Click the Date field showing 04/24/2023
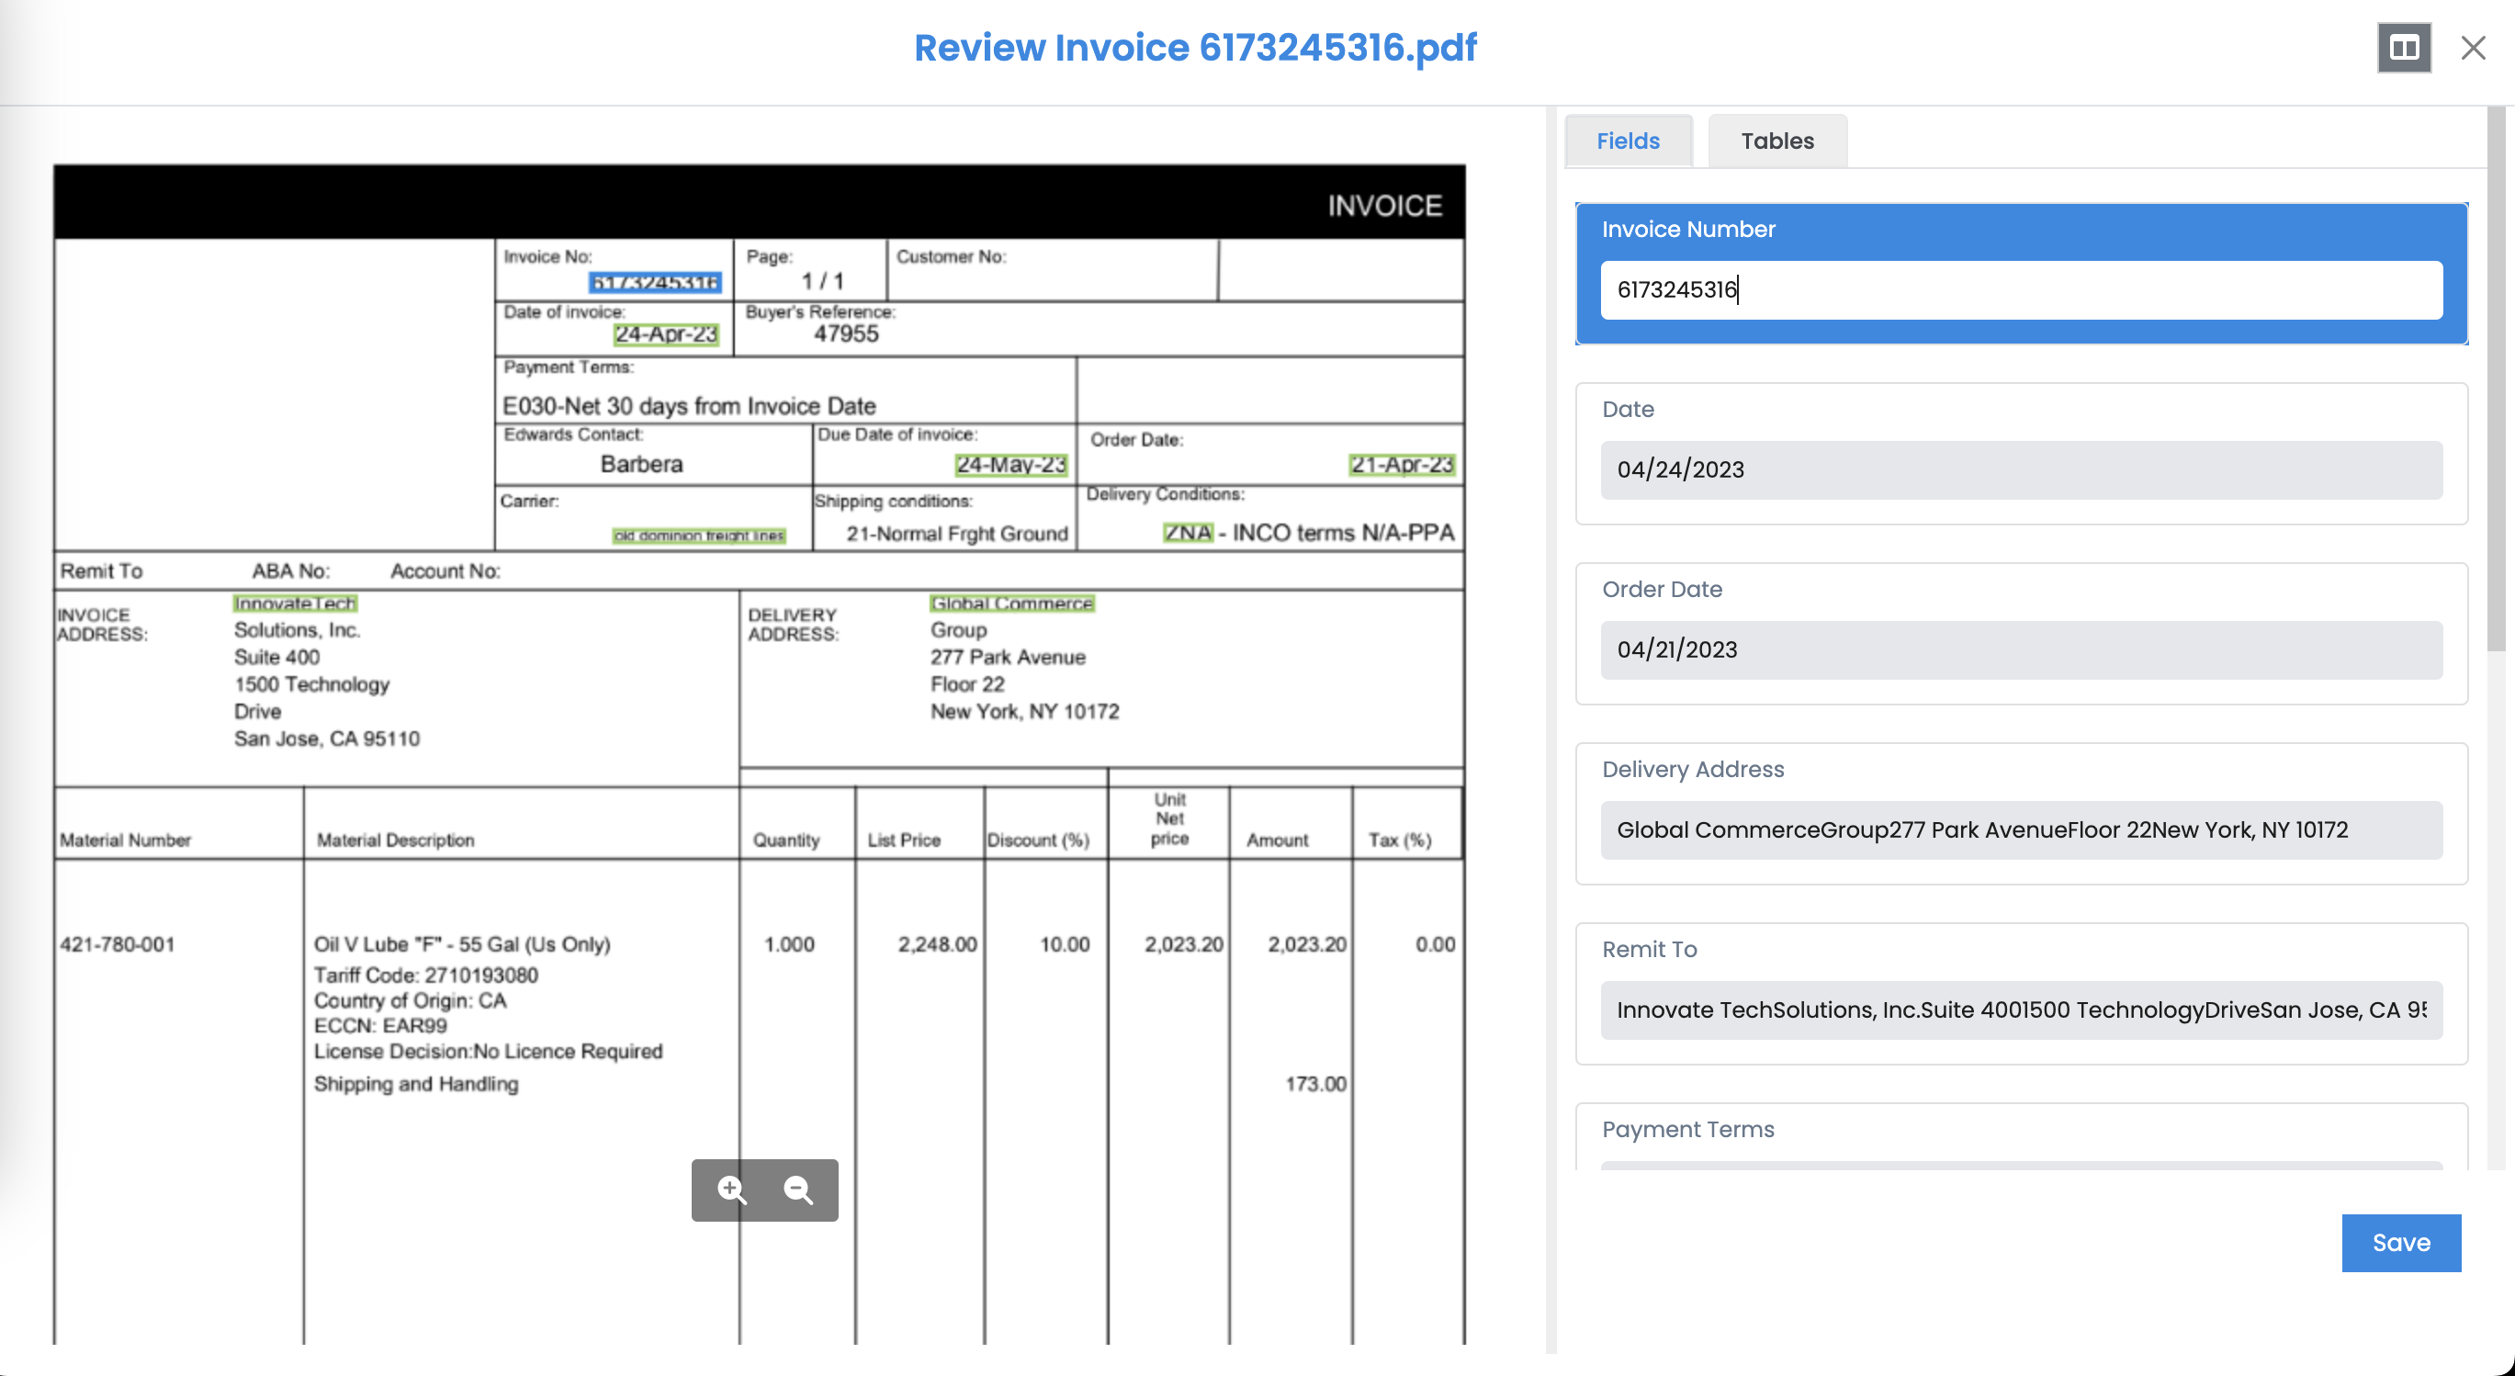Viewport: 2515px width, 1376px height. click(2020, 469)
